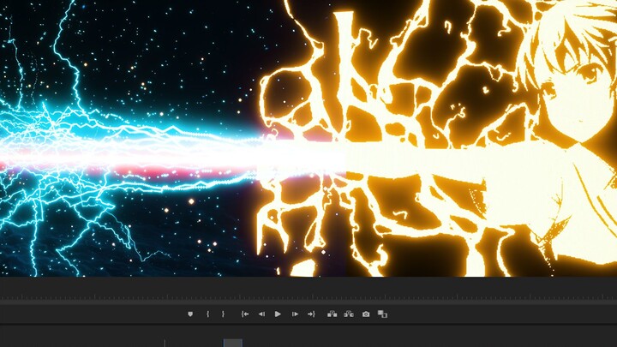Viewport: 617px width, 347px height.
Task: Open the comparison view button
Action: click(x=382, y=314)
